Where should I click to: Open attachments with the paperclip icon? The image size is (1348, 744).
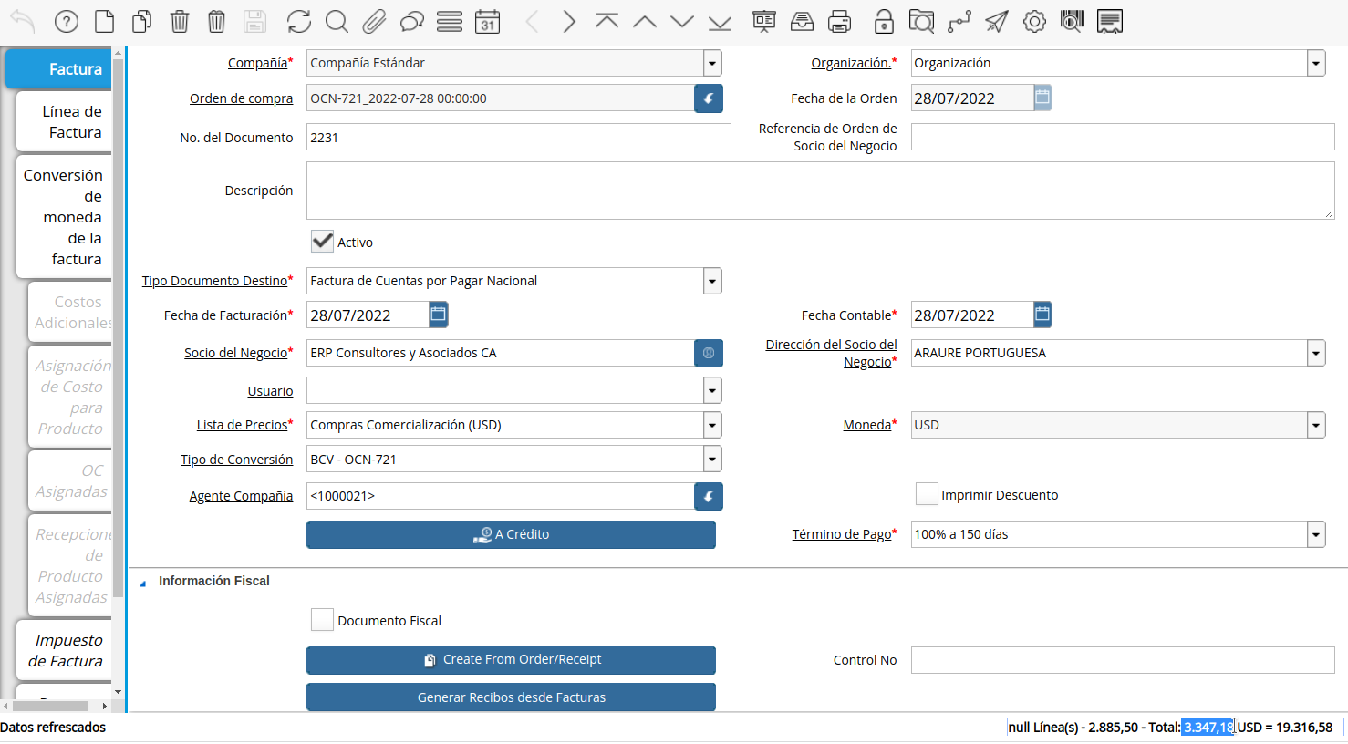pos(374,22)
